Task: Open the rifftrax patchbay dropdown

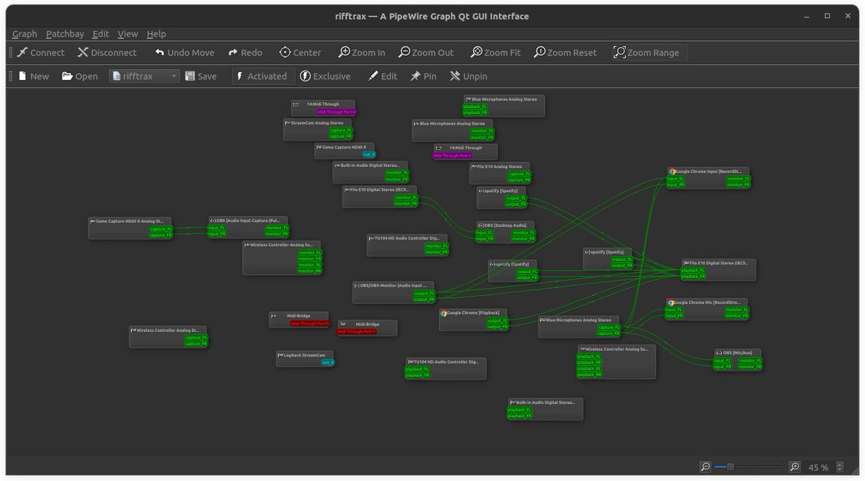Action: [x=144, y=76]
